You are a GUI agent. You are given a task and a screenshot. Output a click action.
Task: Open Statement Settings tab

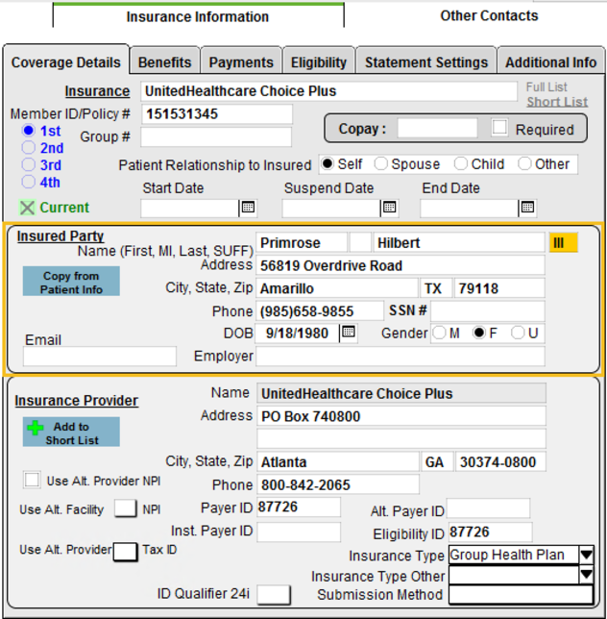tap(426, 62)
